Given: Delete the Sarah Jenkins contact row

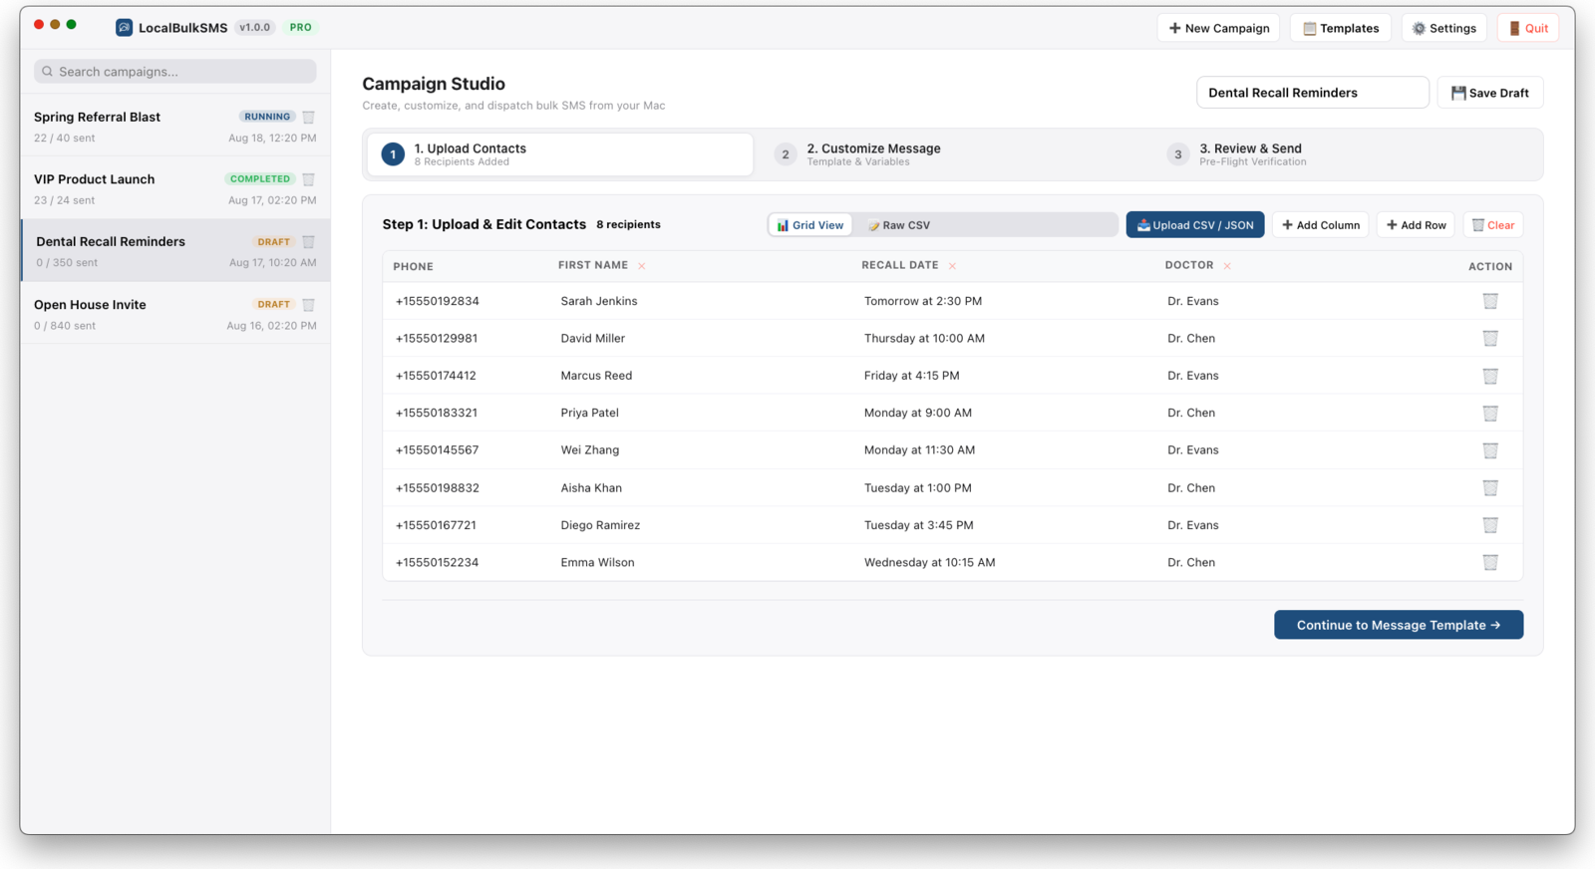Looking at the screenshot, I should 1490,301.
